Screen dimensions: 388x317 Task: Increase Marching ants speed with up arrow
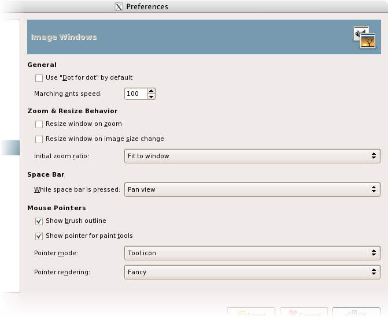pyautogui.click(x=151, y=91)
